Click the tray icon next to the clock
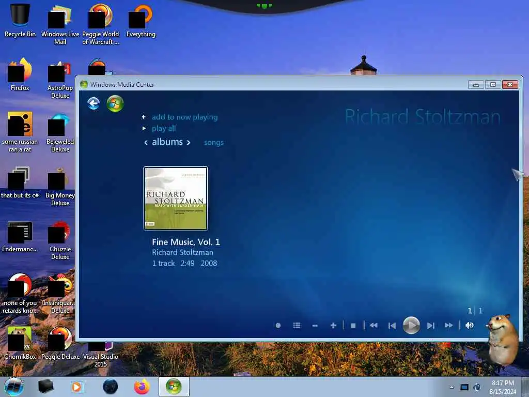Image resolution: width=529 pixels, height=397 pixels. 477,387
